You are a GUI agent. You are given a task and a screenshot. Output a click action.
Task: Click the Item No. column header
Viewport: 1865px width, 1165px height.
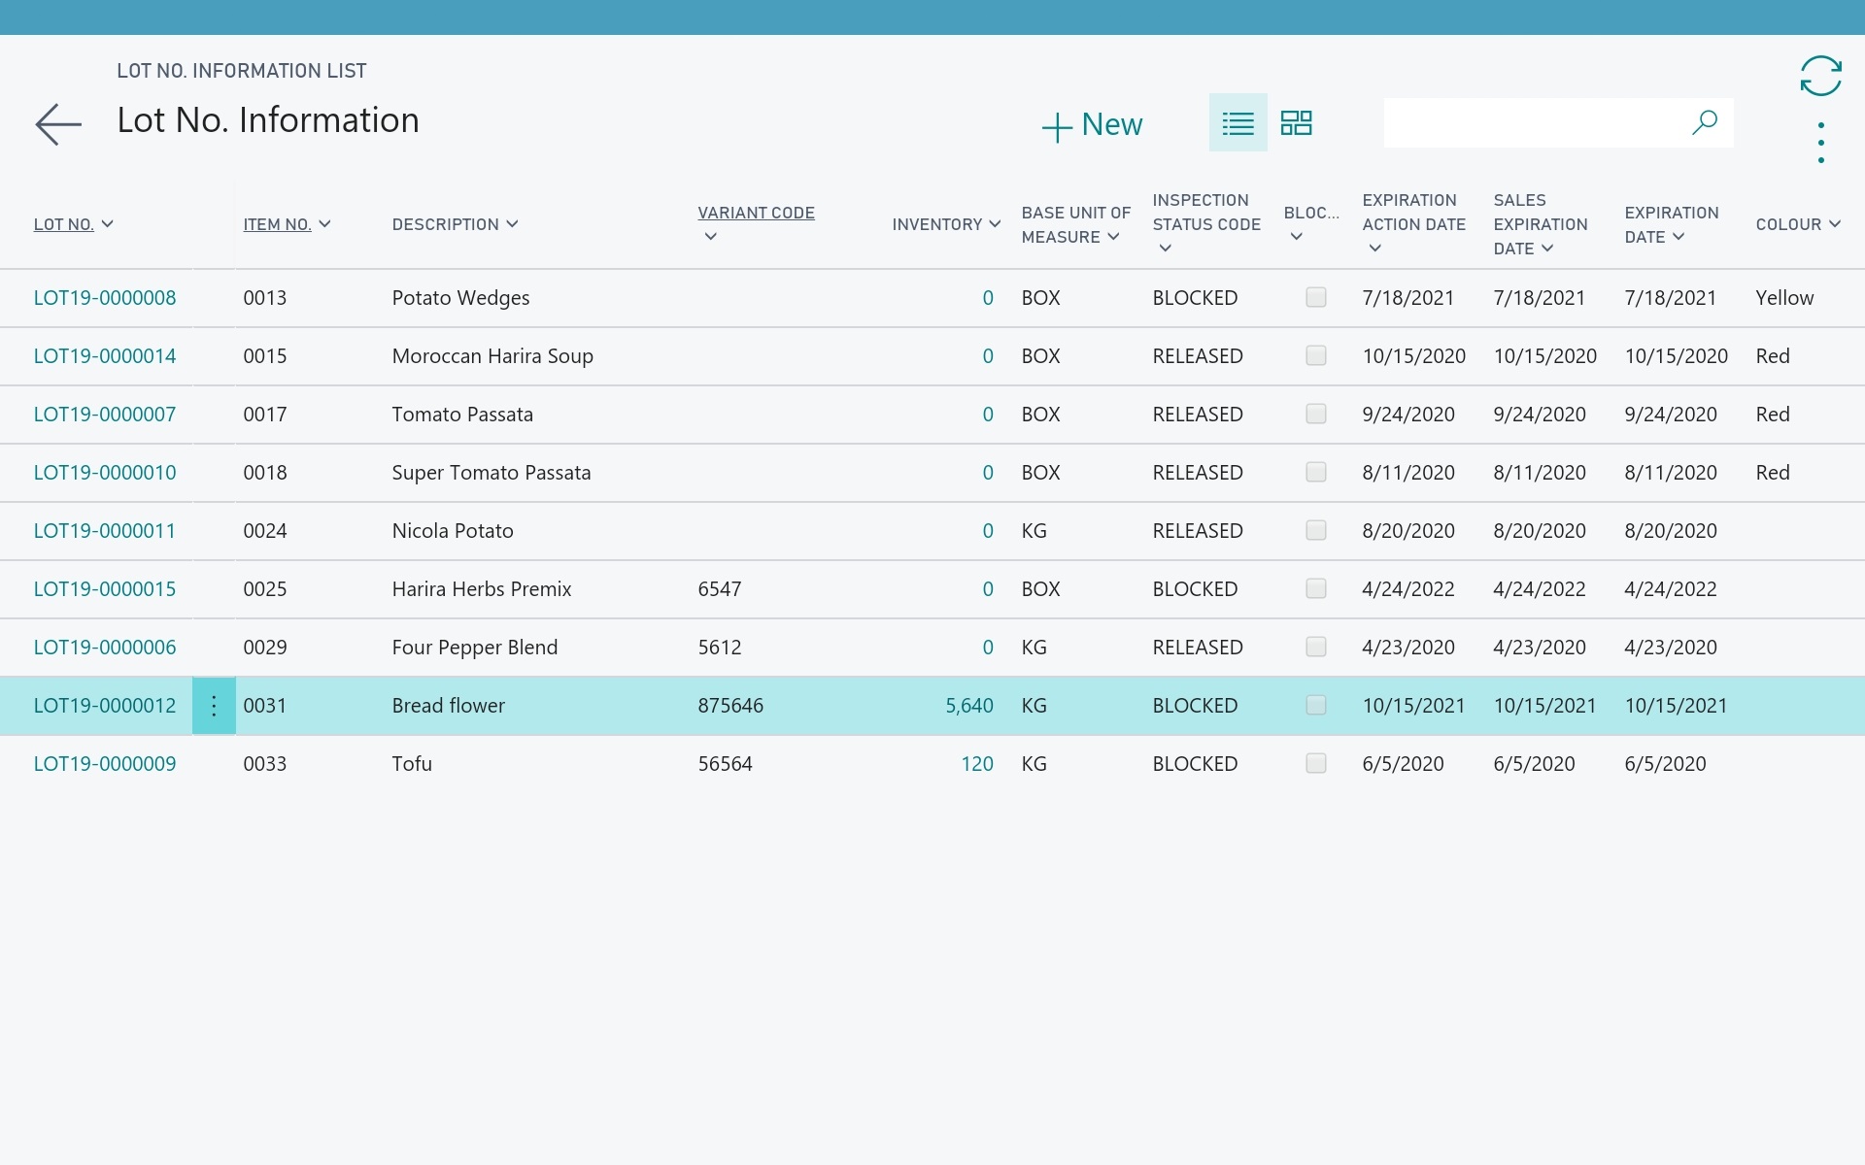[277, 224]
